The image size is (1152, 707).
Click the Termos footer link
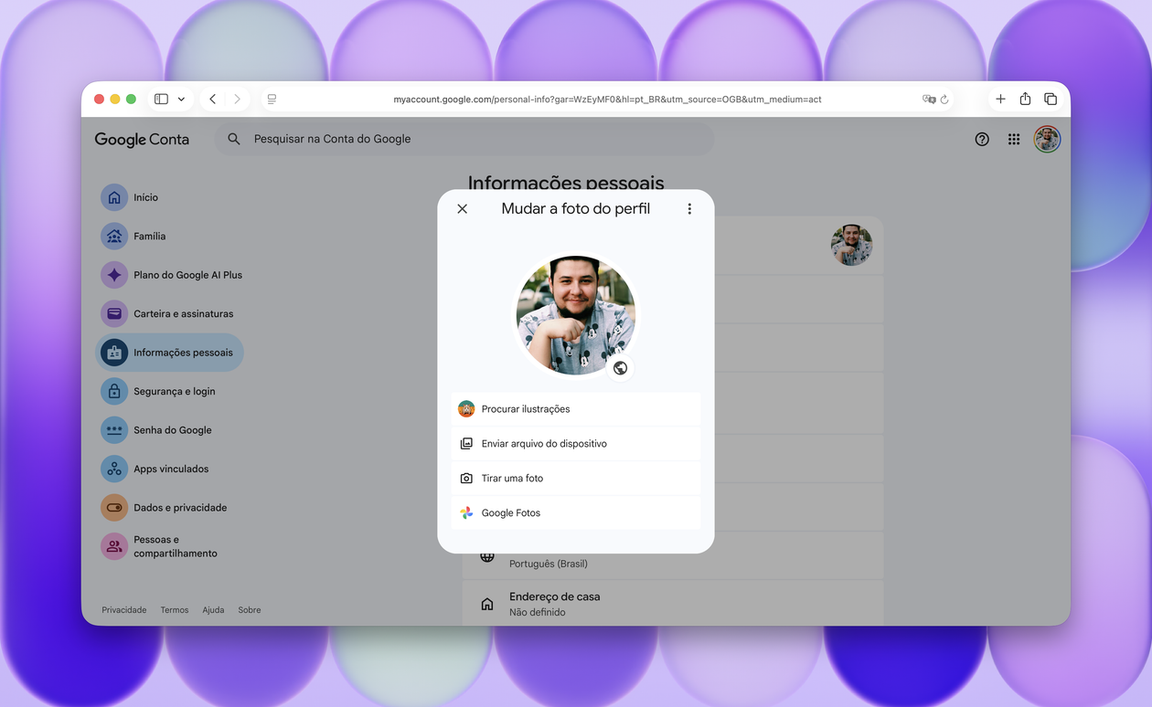pyautogui.click(x=175, y=610)
